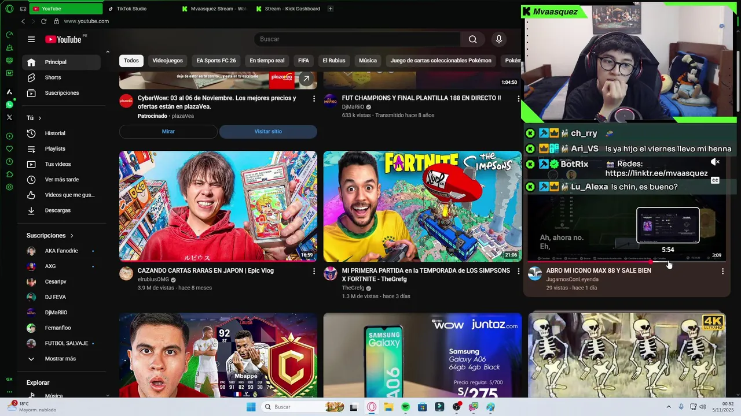Click TheGrefg channel avatar
Viewport: 741px width, 416px height.
click(331, 273)
